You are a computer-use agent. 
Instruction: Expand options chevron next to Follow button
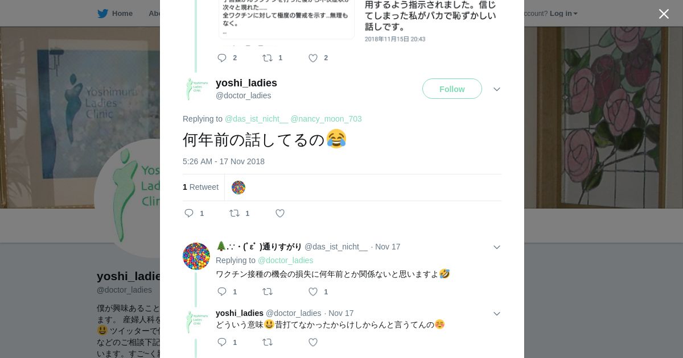497,89
